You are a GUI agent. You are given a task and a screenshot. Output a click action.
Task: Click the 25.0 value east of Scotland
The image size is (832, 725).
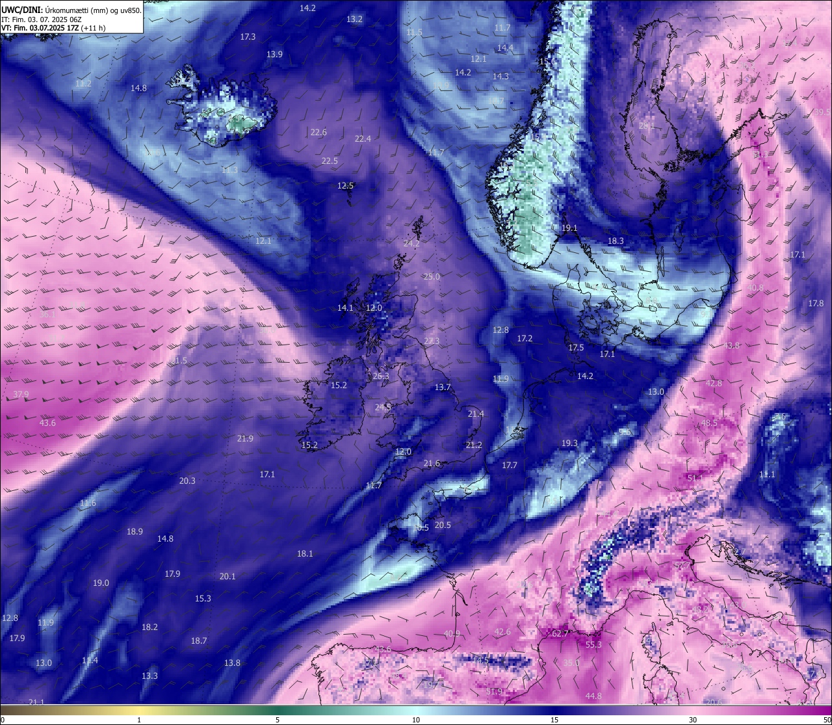click(x=432, y=277)
